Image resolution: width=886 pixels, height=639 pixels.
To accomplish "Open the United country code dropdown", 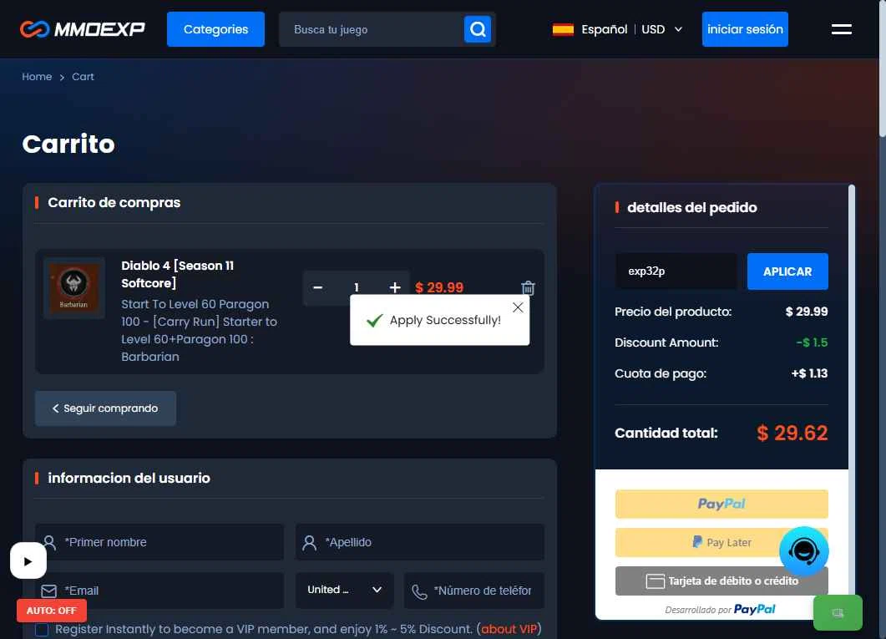I will pos(344,590).
